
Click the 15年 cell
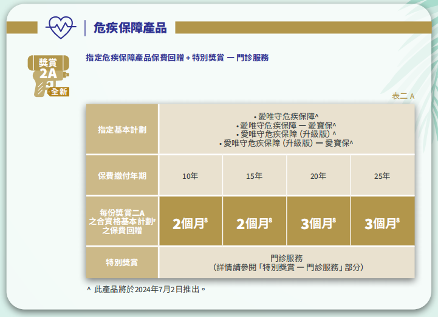pos(254,176)
